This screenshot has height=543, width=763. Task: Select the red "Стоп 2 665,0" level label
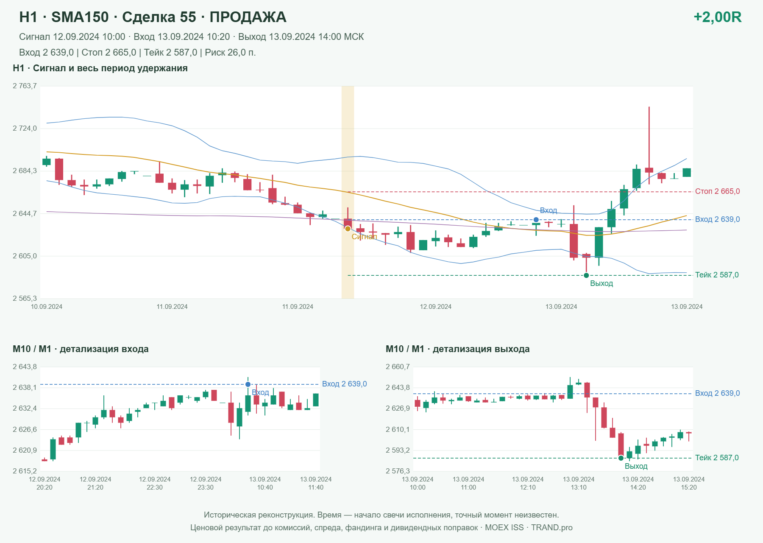pyautogui.click(x=717, y=191)
